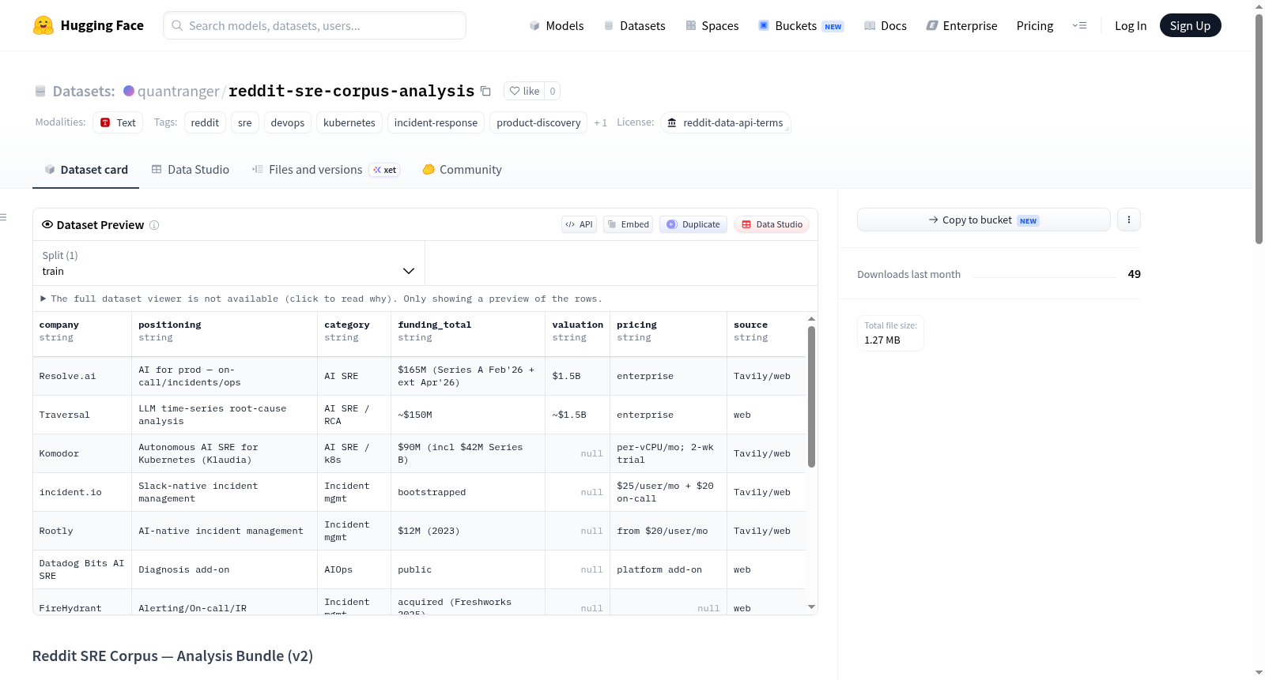Select the AIOps category cell

(x=354, y=569)
